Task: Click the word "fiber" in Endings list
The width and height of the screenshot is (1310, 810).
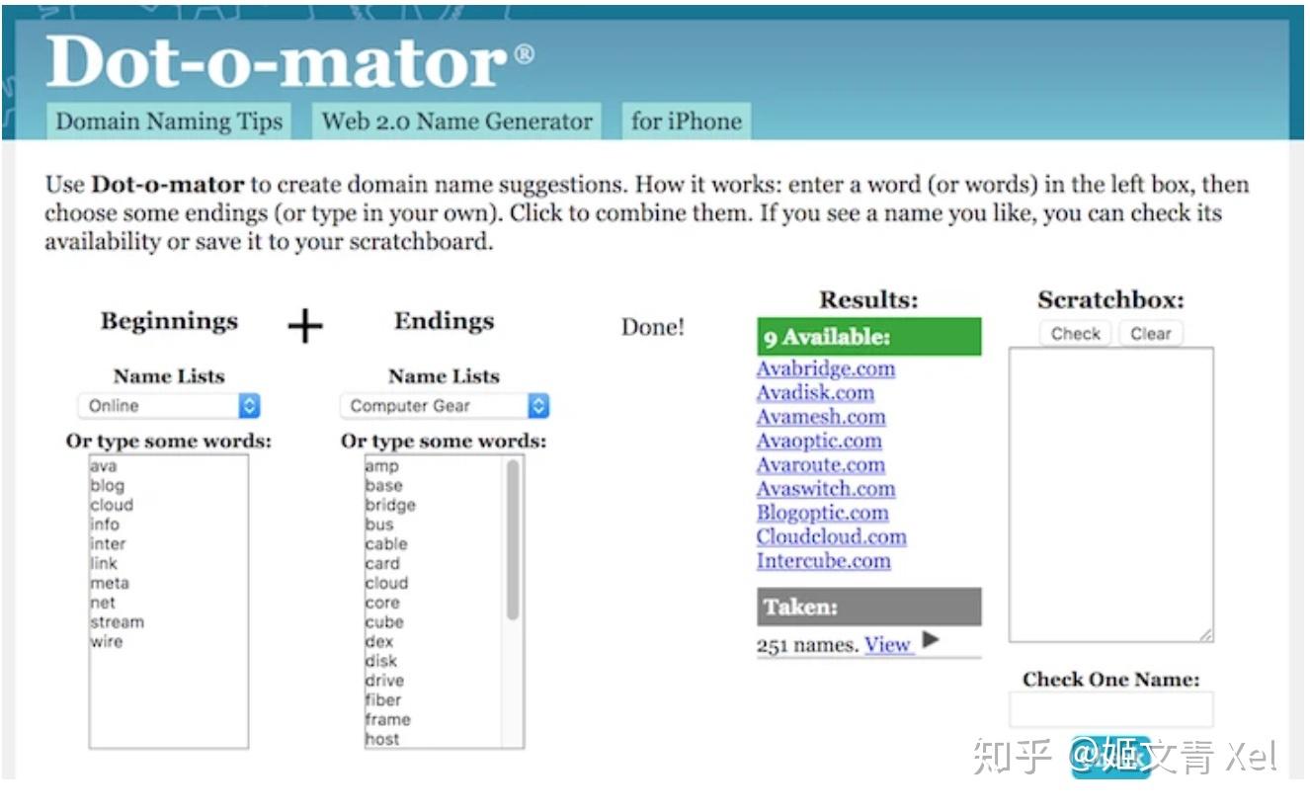Action: (383, 700)
